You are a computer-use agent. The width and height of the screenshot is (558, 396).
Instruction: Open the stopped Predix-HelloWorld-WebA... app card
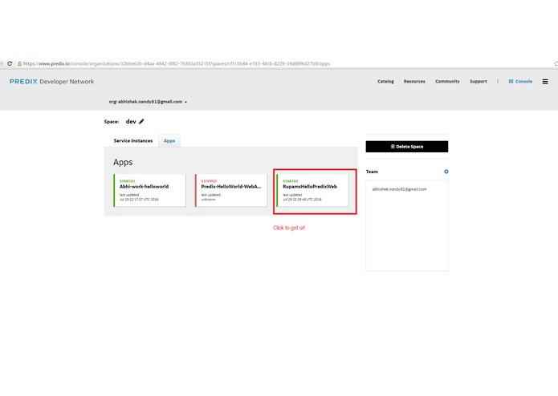point(231,190)
